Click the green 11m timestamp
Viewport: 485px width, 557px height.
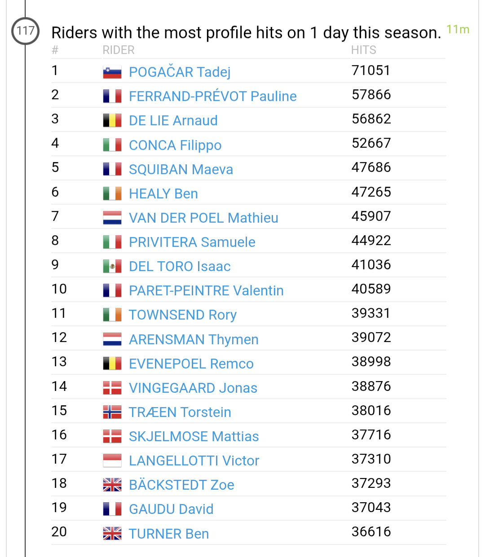458,30
